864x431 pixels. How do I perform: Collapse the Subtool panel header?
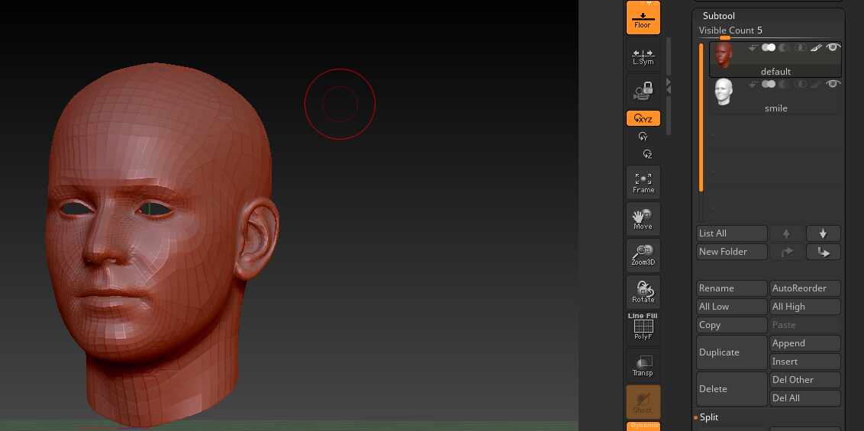718,15
